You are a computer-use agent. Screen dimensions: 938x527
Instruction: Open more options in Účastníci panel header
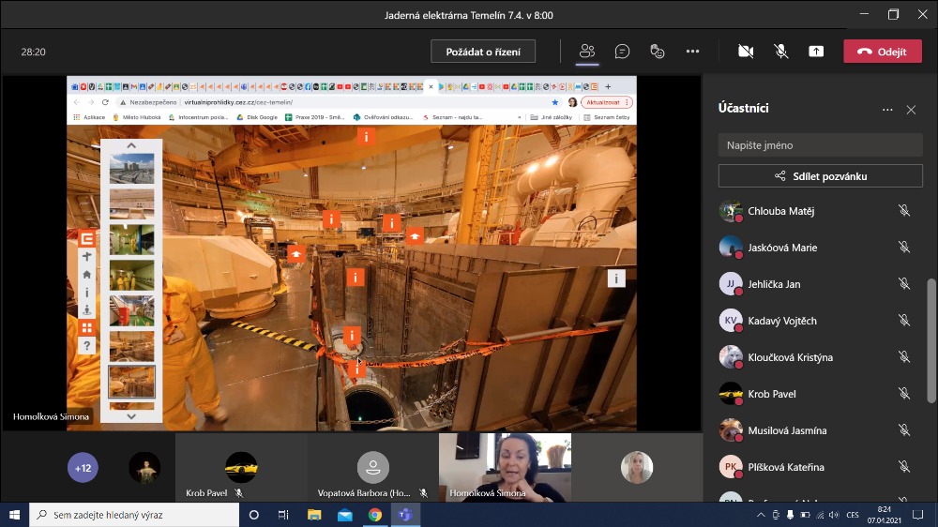tap(887, 110)
